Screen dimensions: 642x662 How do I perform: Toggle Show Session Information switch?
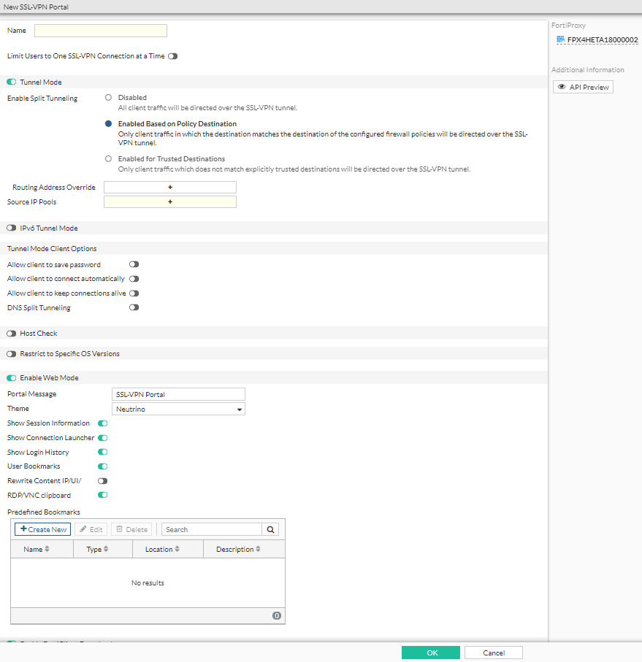(103, 423)
